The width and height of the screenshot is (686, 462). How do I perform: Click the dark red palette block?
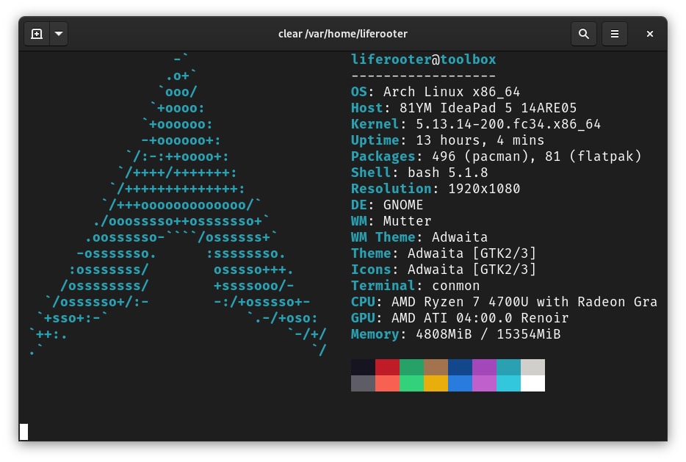[387, 367]
